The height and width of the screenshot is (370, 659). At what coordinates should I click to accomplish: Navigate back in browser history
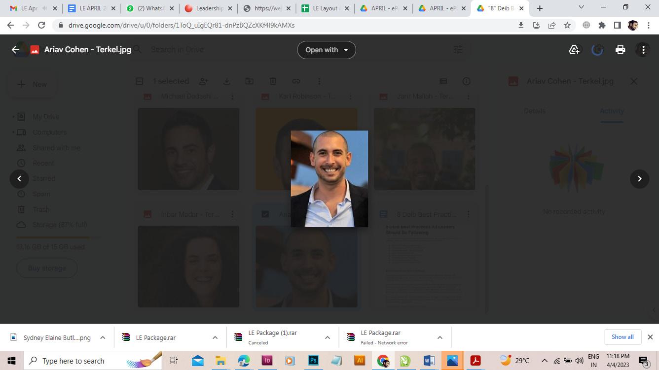tap(10, 25)
